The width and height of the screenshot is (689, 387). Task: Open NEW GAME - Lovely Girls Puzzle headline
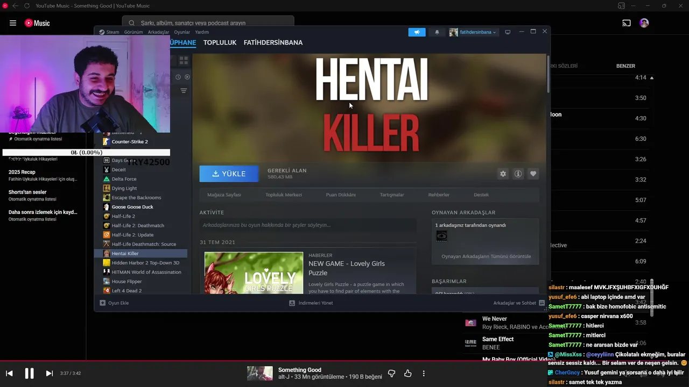[x=347, y=268]
